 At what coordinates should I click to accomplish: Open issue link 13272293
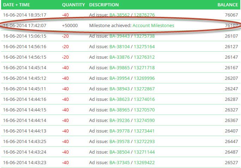pos(144,142)
